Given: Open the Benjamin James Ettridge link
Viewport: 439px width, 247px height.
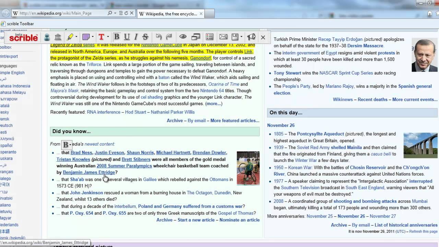Looking at the screenshot, I should pos(89,172).
